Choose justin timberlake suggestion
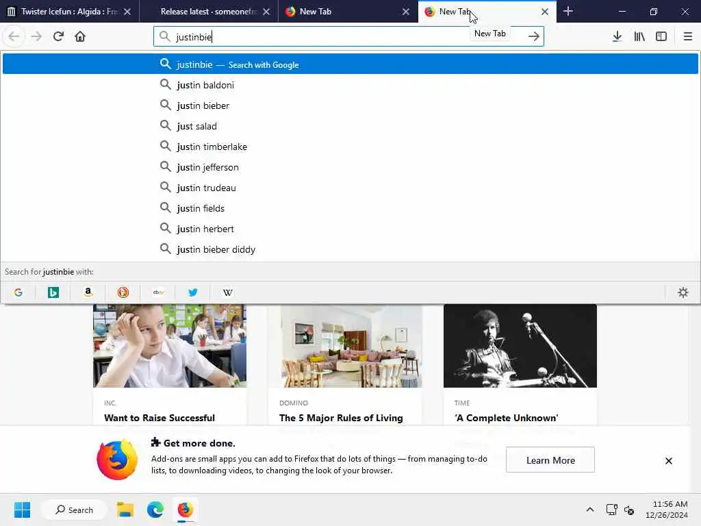This screenshot has height=526, width=701. (350, 147)
